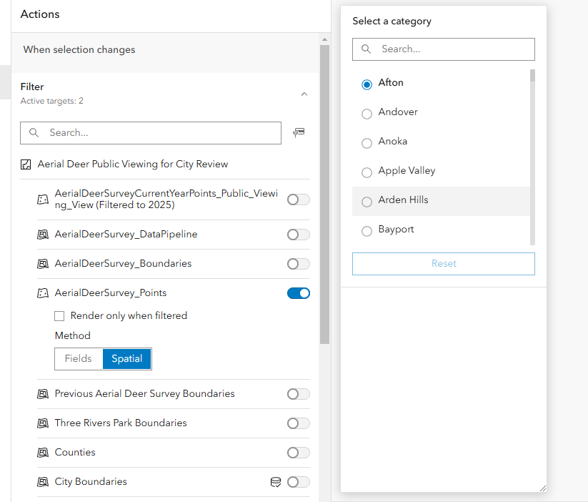Enable the City Boundaries filter toggle
This screenshot has height=502, width=588.
click(299, 483)
